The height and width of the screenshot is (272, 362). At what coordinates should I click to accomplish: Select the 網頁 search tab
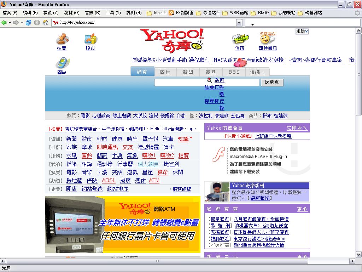pyautogui.click(x=142, y=72)
